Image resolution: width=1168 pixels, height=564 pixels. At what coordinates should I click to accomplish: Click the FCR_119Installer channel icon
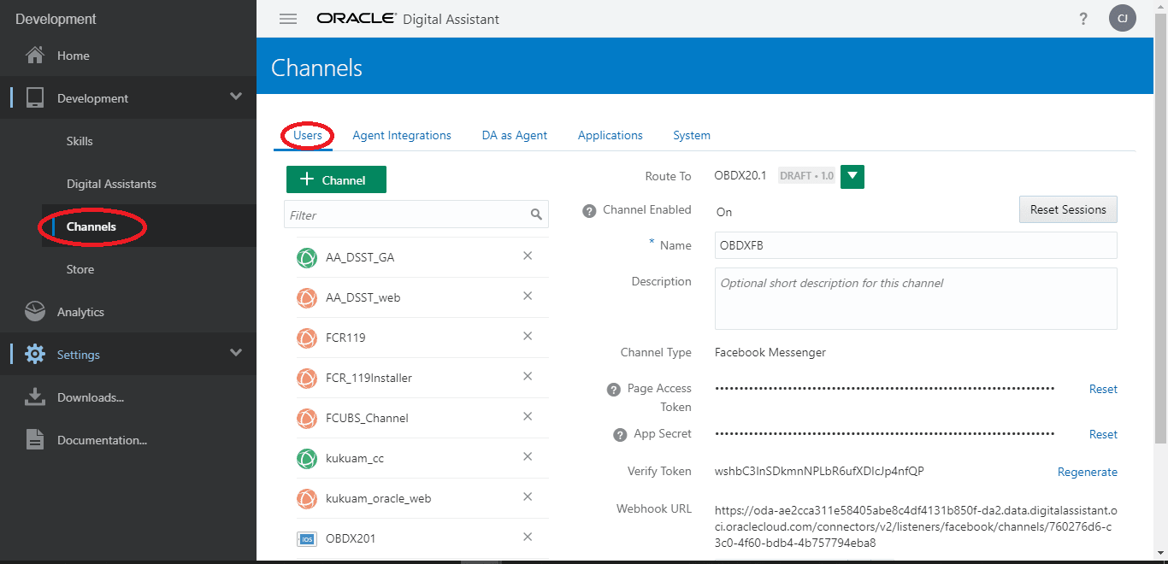click(307, 378)
